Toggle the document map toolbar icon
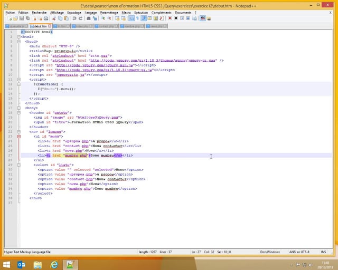 click(x=156, y=18)
